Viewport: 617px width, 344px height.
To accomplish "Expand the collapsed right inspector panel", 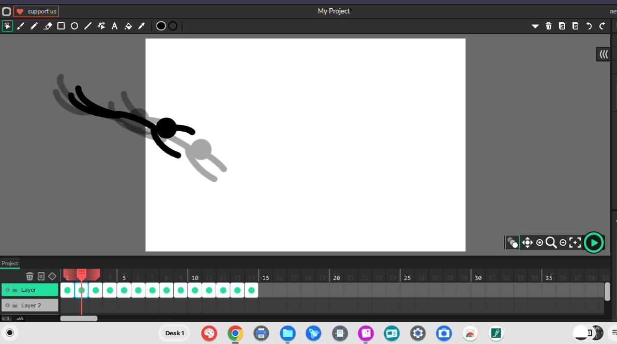I will tap(603, 54).
